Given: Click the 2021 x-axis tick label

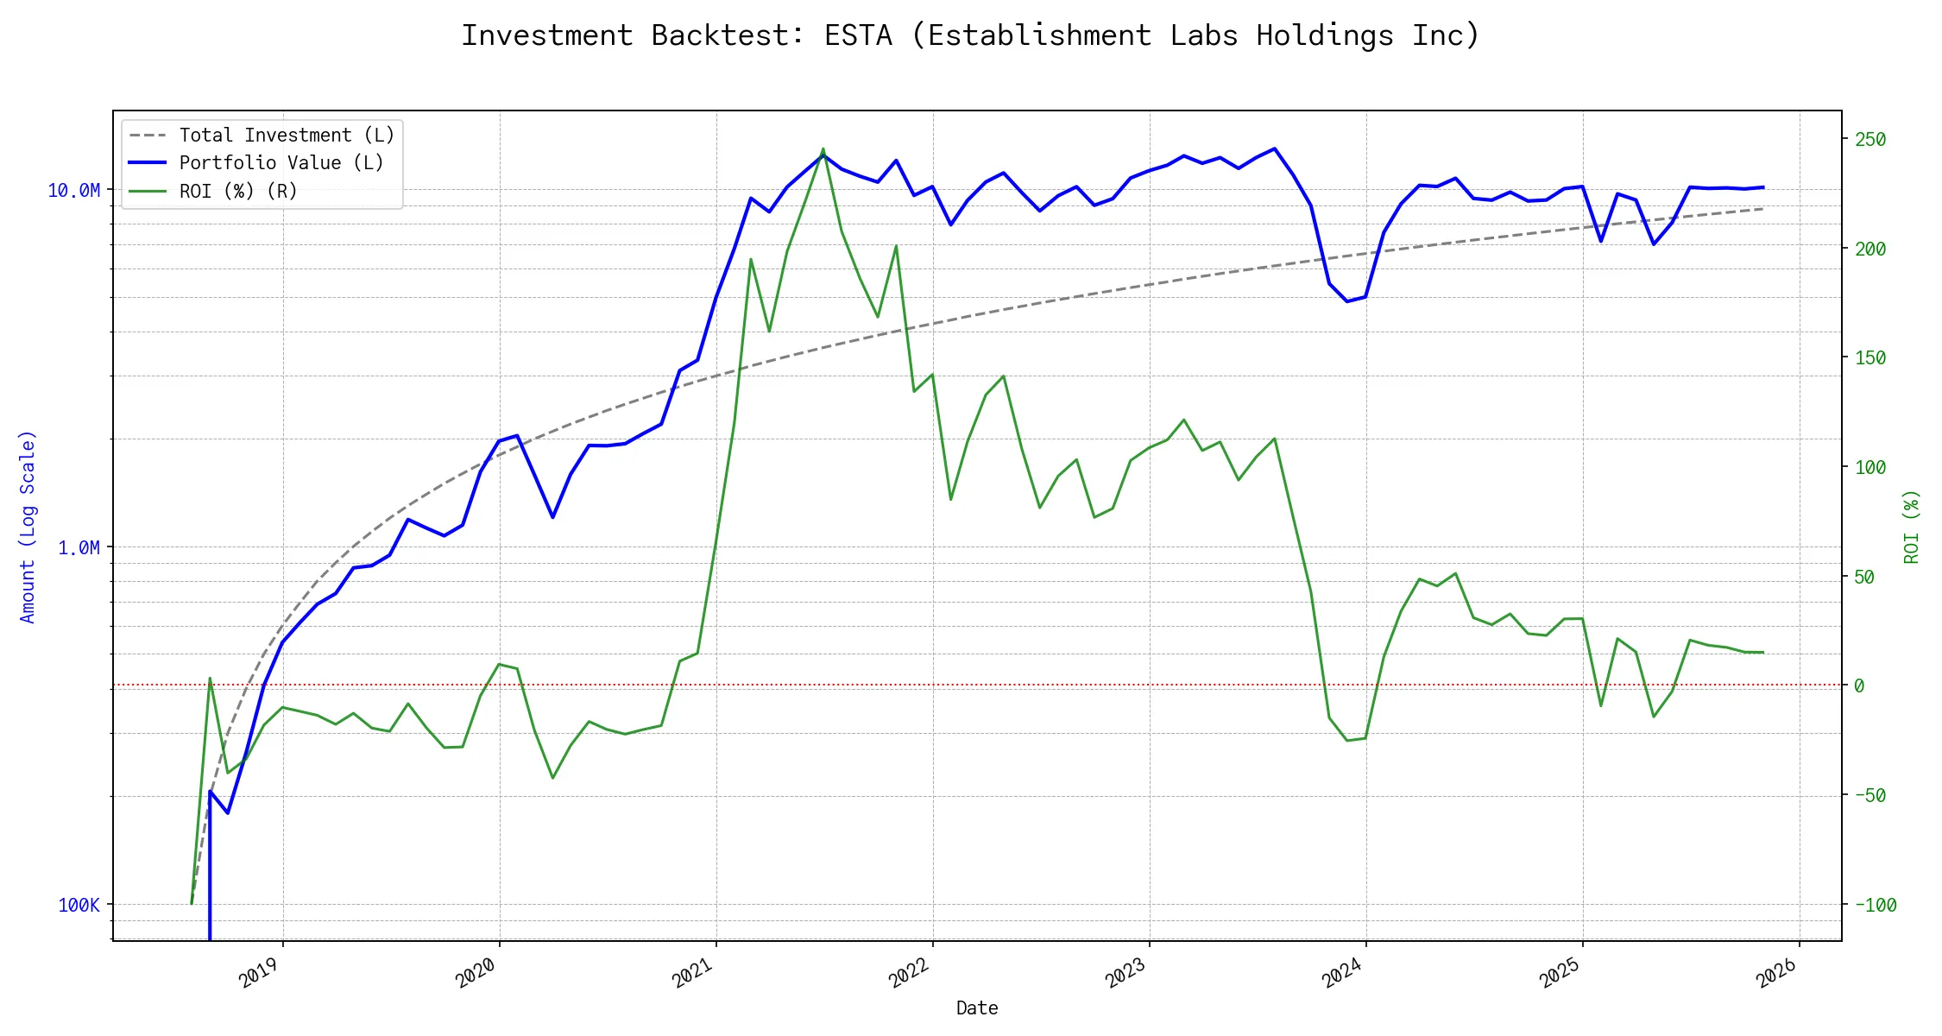Looking at the screenshot, I should 692,973.
